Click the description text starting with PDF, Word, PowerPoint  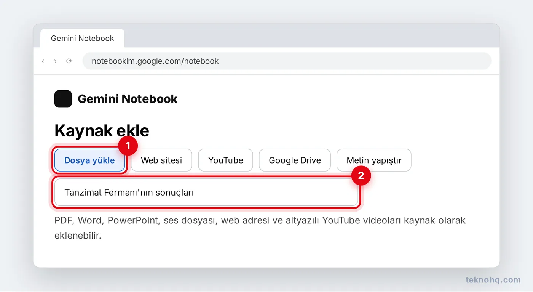[260, 228]
